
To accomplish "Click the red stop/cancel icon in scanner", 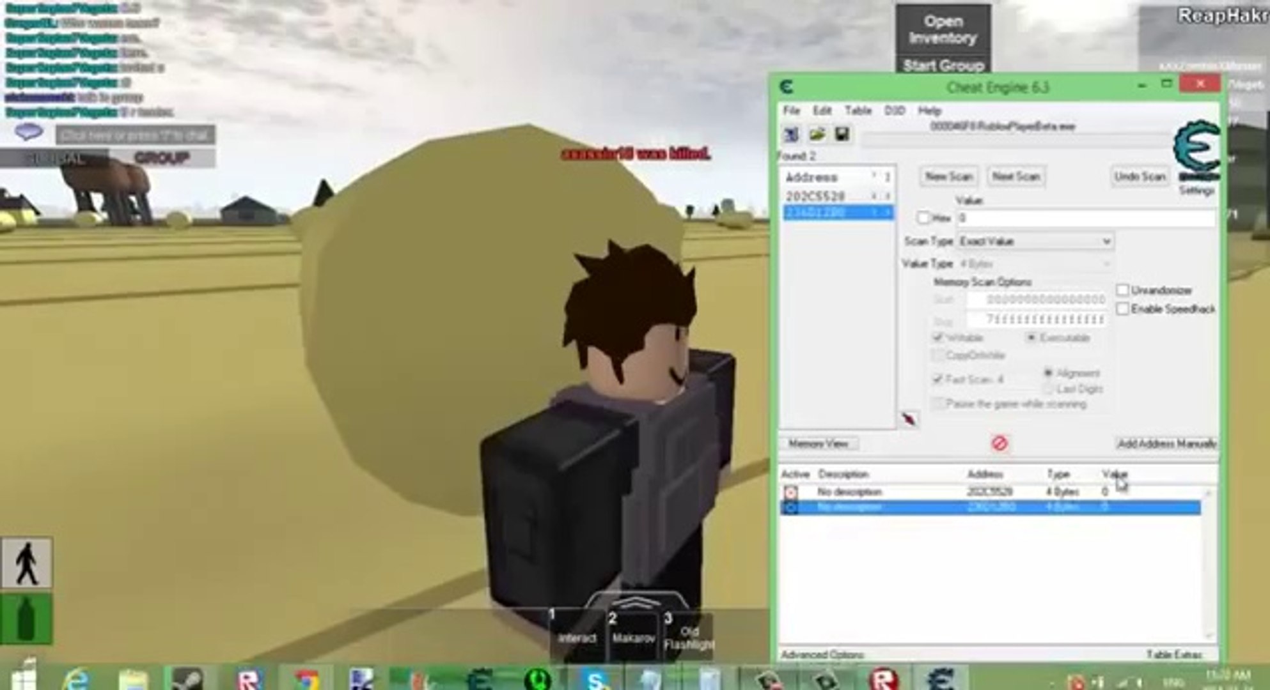I will pos(998,443).
